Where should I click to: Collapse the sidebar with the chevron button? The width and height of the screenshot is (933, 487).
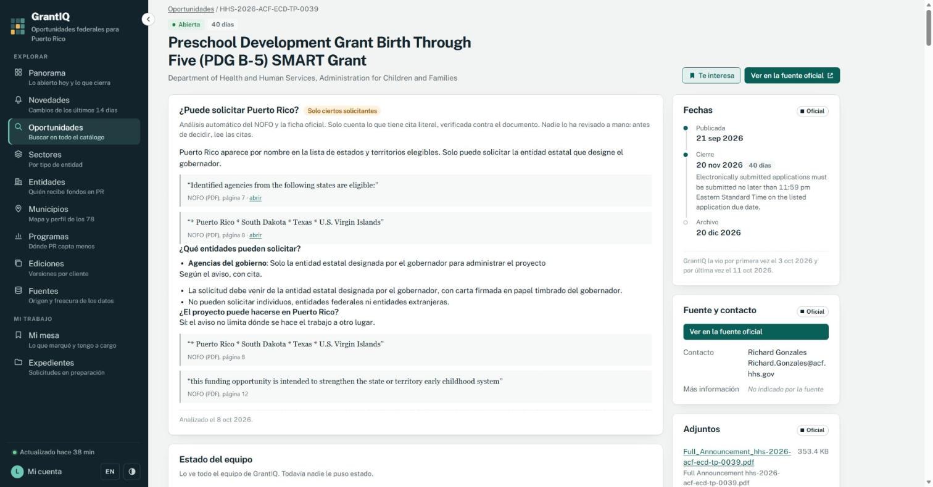(x=148, y=19)
